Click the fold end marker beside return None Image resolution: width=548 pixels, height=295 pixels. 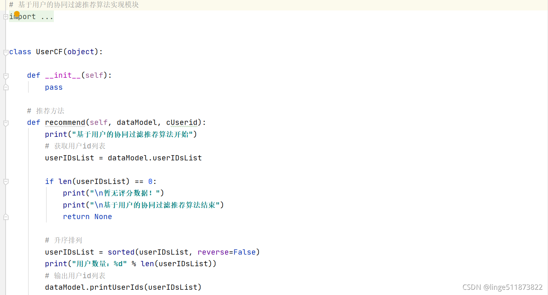click(x=6, y=216)
